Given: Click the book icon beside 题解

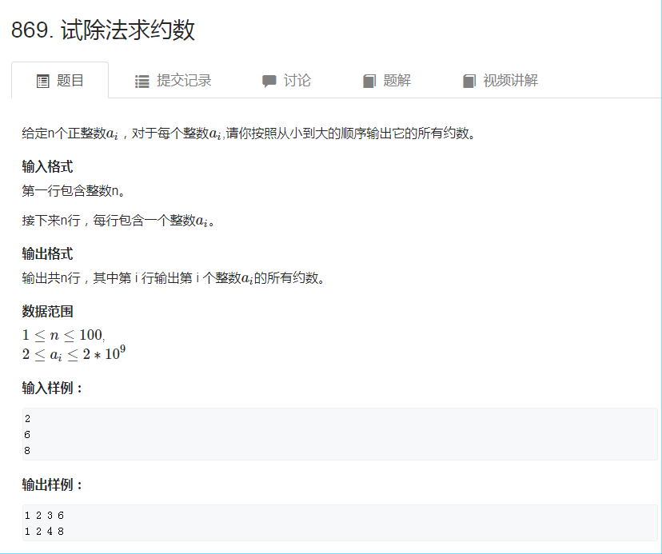Looking at the screenshot, I should click(x=368, y=80).
